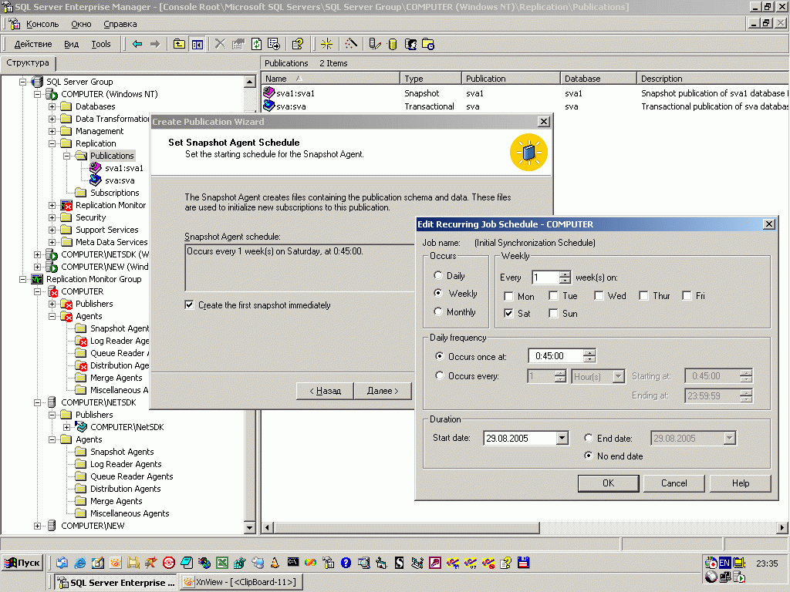Screen dimensions: 790x592
Task: Sort by the Database column header
Action: tap(598, 79)
